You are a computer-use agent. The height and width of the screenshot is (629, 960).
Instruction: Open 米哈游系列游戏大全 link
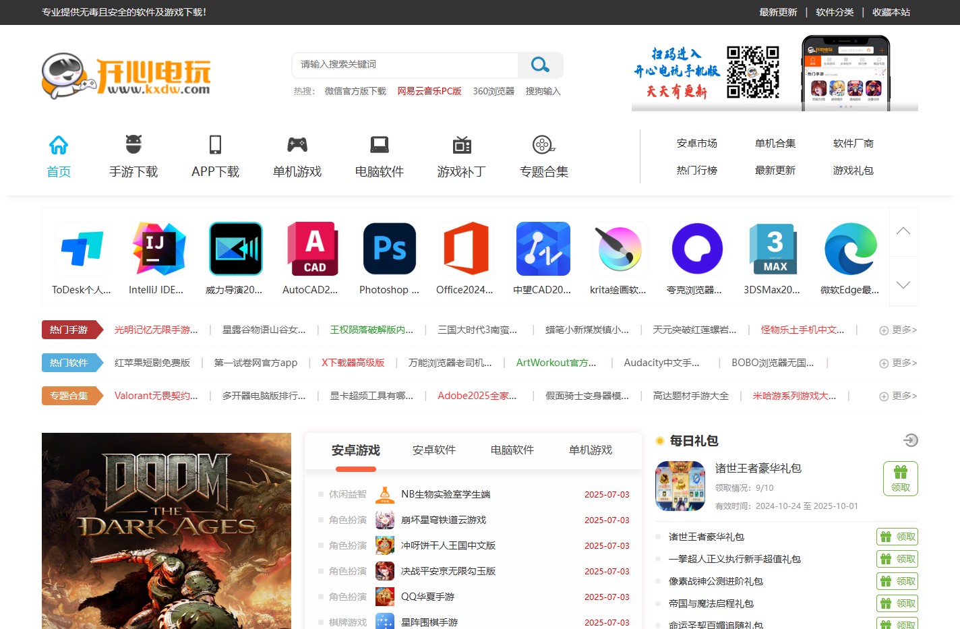(794, 396)
